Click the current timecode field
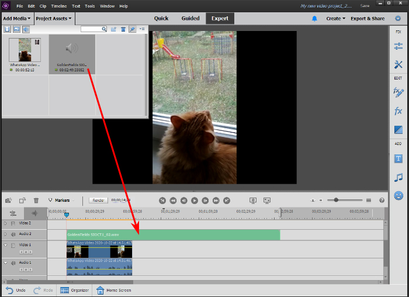 coord(121,200)
